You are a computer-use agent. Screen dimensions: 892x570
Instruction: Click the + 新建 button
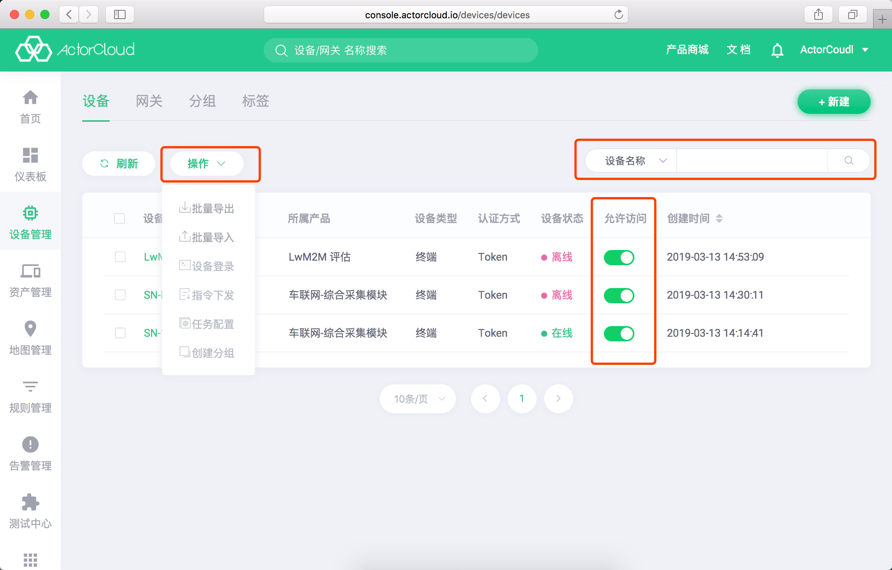[x=834, y=102]
